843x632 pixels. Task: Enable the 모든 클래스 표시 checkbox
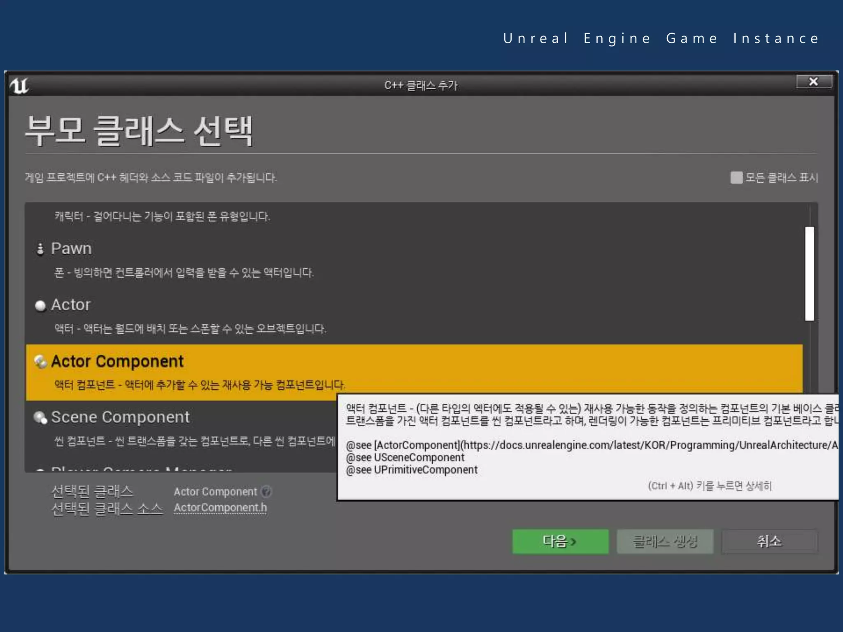(x=736, y=178)
